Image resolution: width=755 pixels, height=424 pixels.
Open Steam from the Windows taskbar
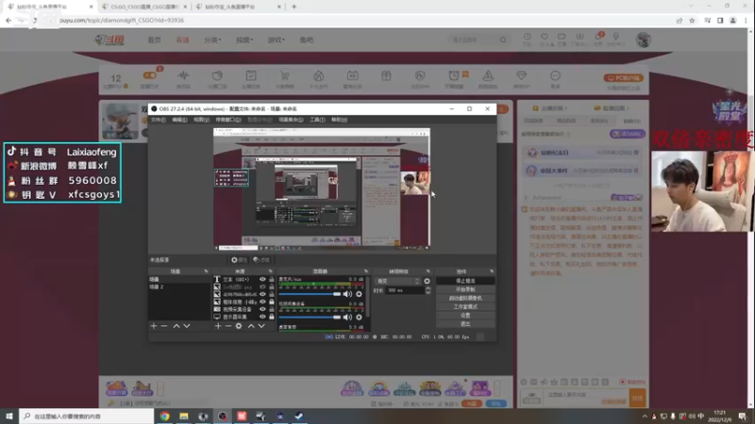(299, 416)
